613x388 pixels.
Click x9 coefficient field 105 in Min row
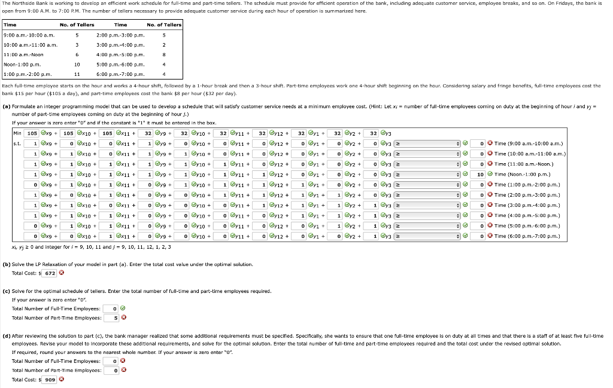point(31,133)
